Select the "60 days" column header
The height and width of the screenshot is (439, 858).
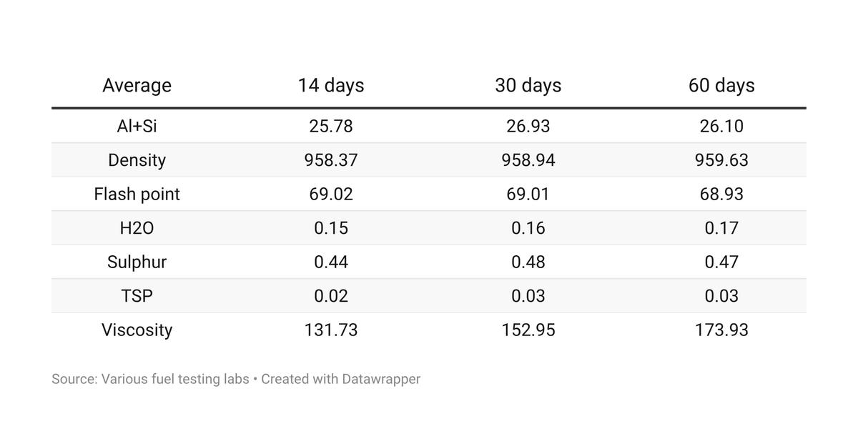(x=721, y=85)
